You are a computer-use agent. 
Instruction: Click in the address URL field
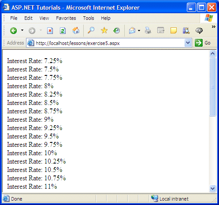[109, 43]
